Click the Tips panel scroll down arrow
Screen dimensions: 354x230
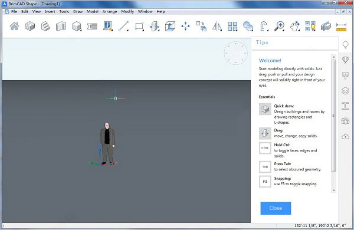[334, 190]
